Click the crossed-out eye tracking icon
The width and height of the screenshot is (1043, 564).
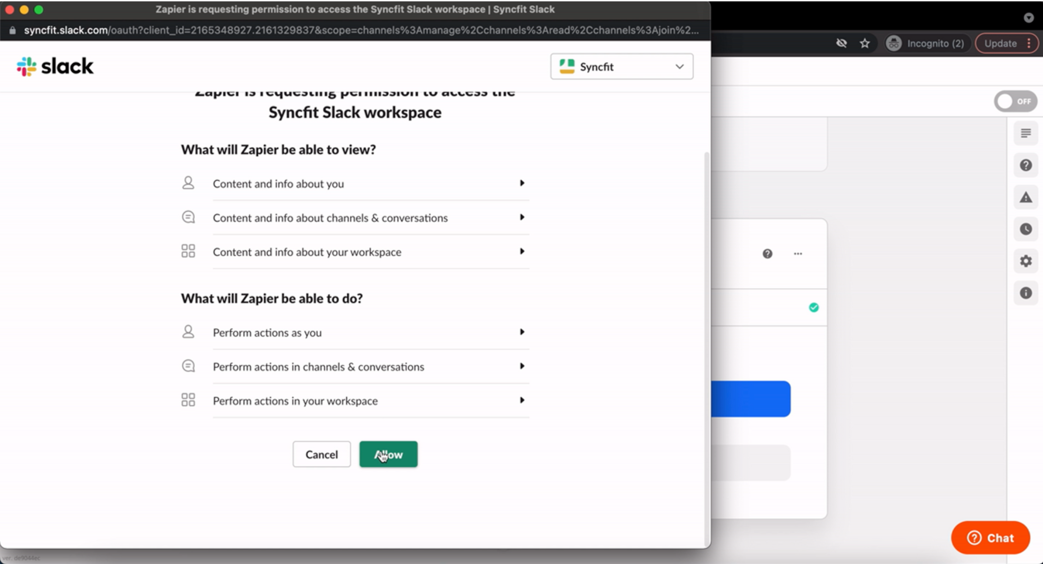pyautogui.click(x=841, y=43)
